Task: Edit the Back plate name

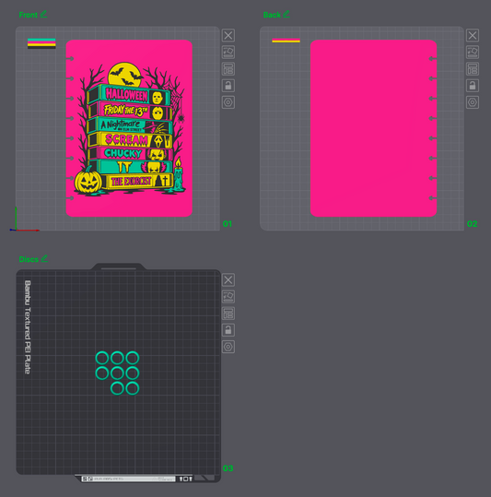Action: (286, 14)
